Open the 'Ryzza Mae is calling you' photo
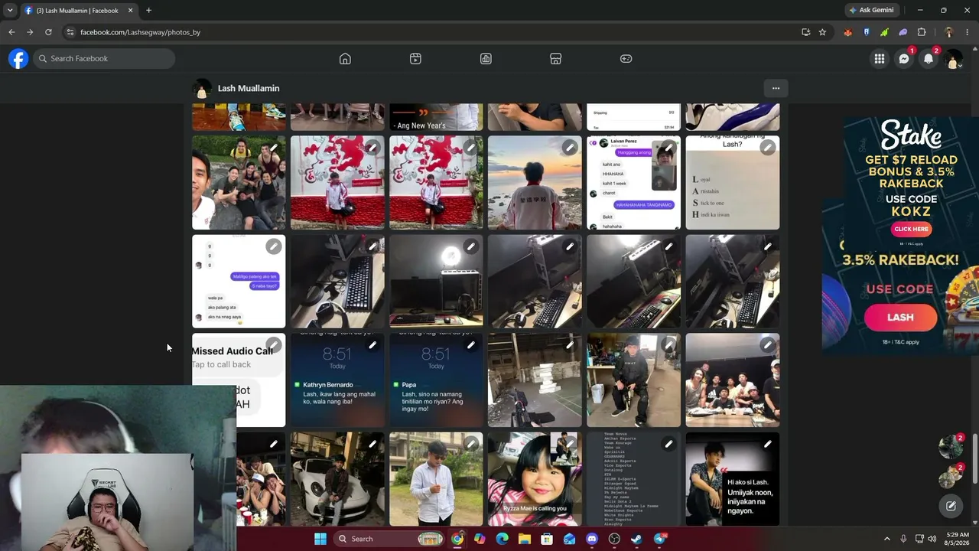The image size is (979, 551). 535,479
